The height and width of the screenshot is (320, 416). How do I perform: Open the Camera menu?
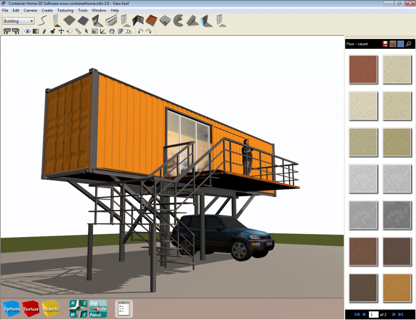pos(30,10)
